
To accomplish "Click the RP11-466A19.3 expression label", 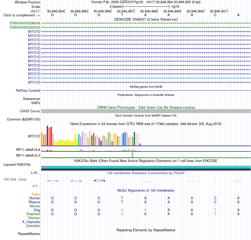I will pos(28,156).
